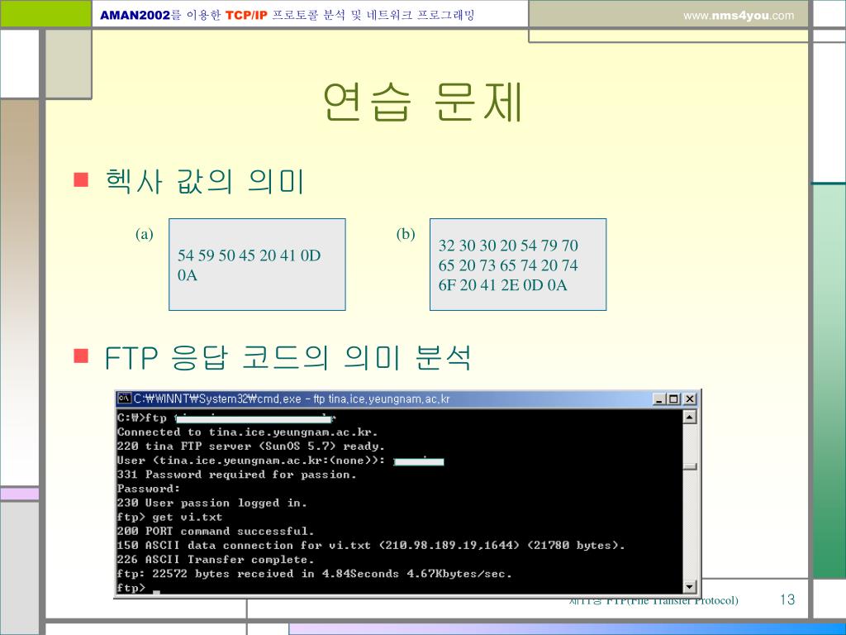Image resolution: width=846 pixels, height=635 pixels.
Task: Click line 22572 bytes received
Action: (x=315, y=574)
